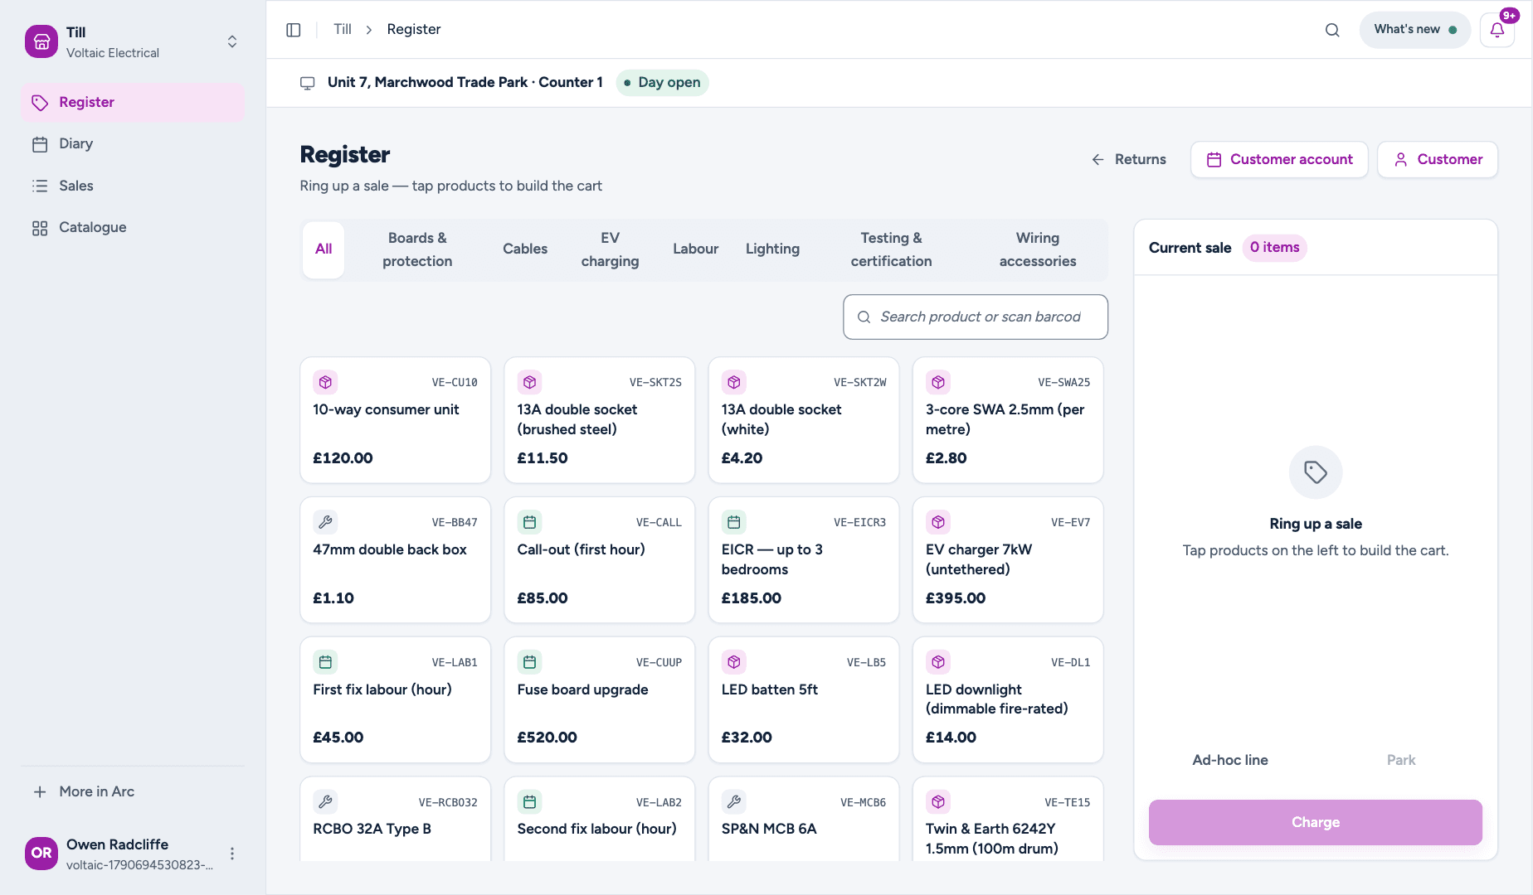Click calendar icon on Fuse board upgrade
The height and width of the screenshot is (895, 1533).
(529, 662)
